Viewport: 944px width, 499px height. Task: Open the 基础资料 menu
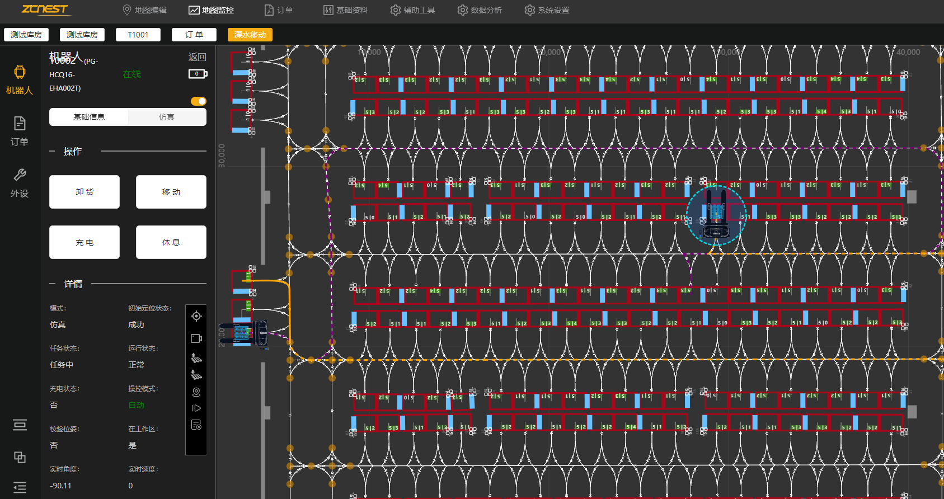point(346,10)
